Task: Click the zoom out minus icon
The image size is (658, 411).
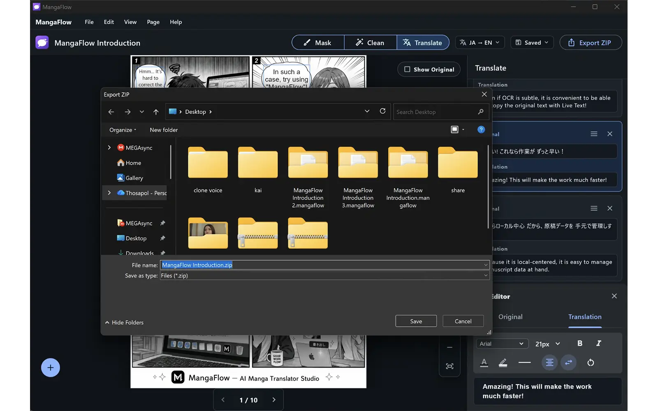Action: [x=449, y=347]
